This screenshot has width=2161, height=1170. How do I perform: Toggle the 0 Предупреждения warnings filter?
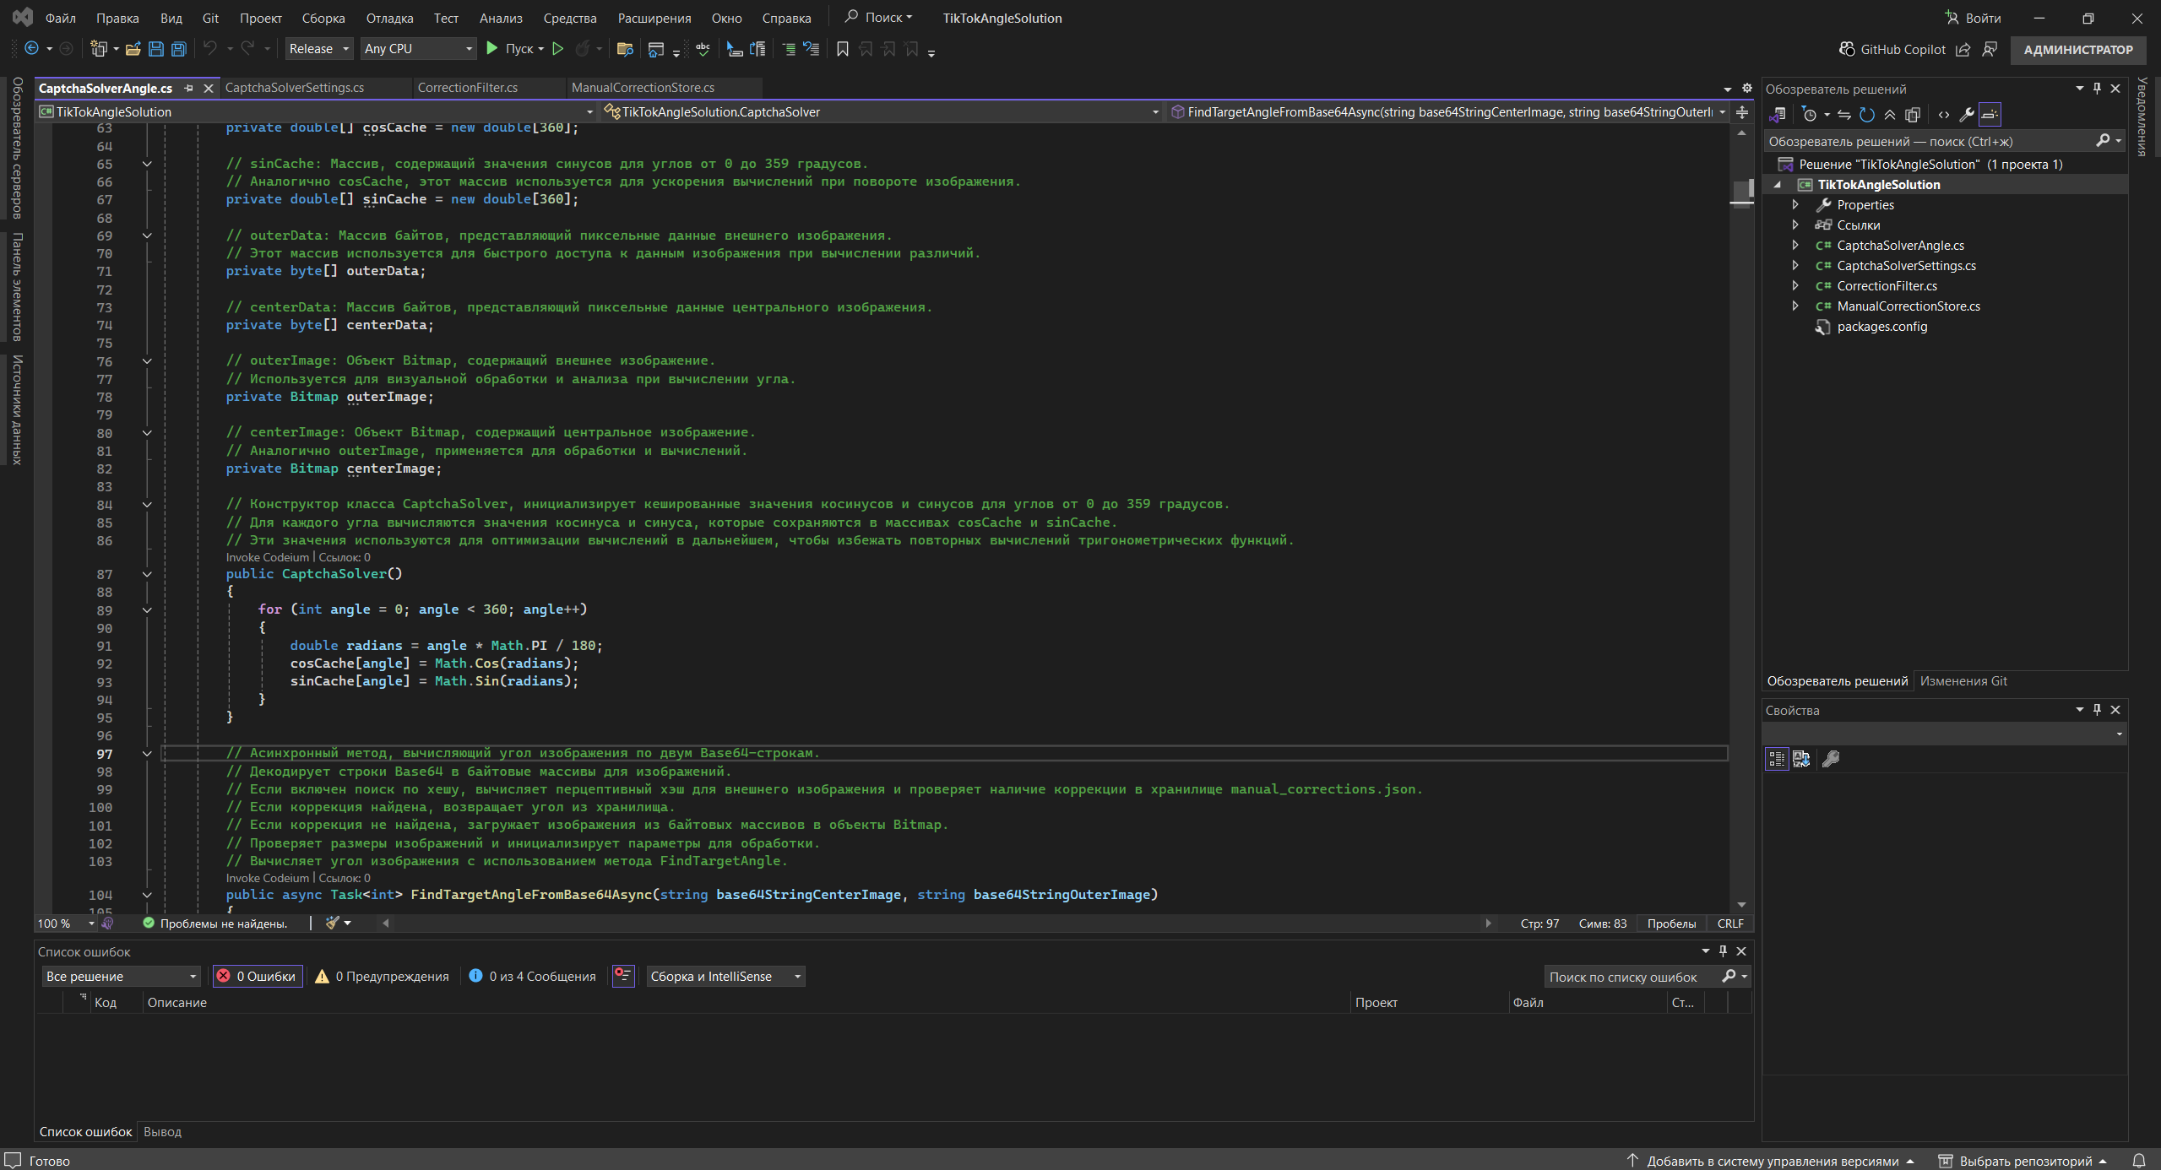coord(382,976)
